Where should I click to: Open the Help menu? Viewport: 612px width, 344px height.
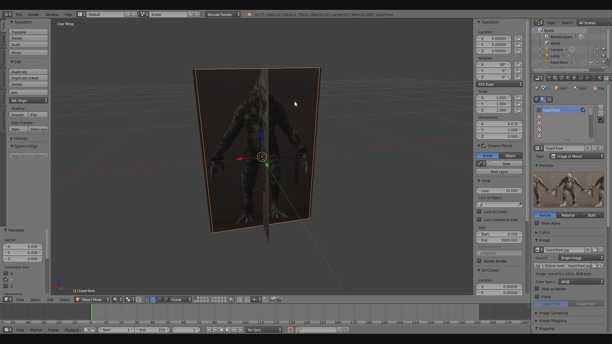[68, 15]
